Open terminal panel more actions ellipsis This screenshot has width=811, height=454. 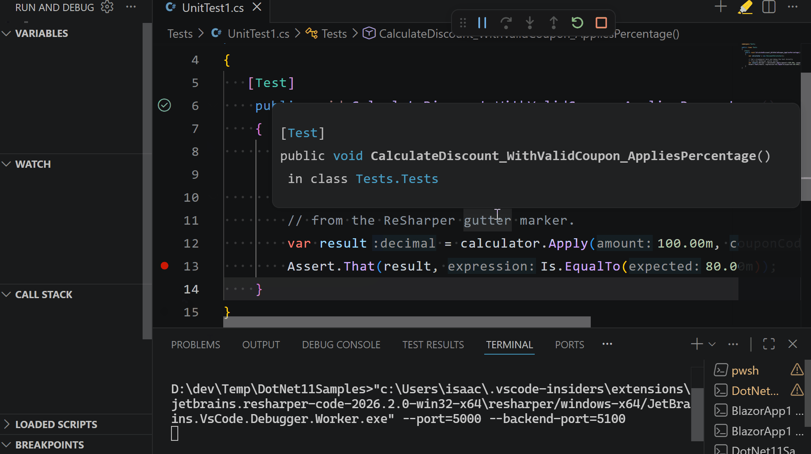[733, 344]
